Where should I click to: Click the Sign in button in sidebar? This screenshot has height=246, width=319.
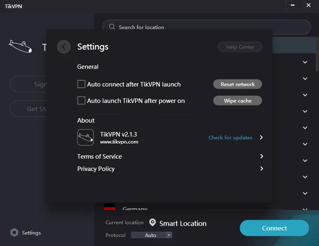[x=29, y=84]
